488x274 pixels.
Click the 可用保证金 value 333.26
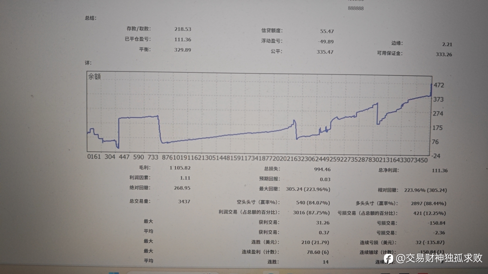tap(444, 54)
